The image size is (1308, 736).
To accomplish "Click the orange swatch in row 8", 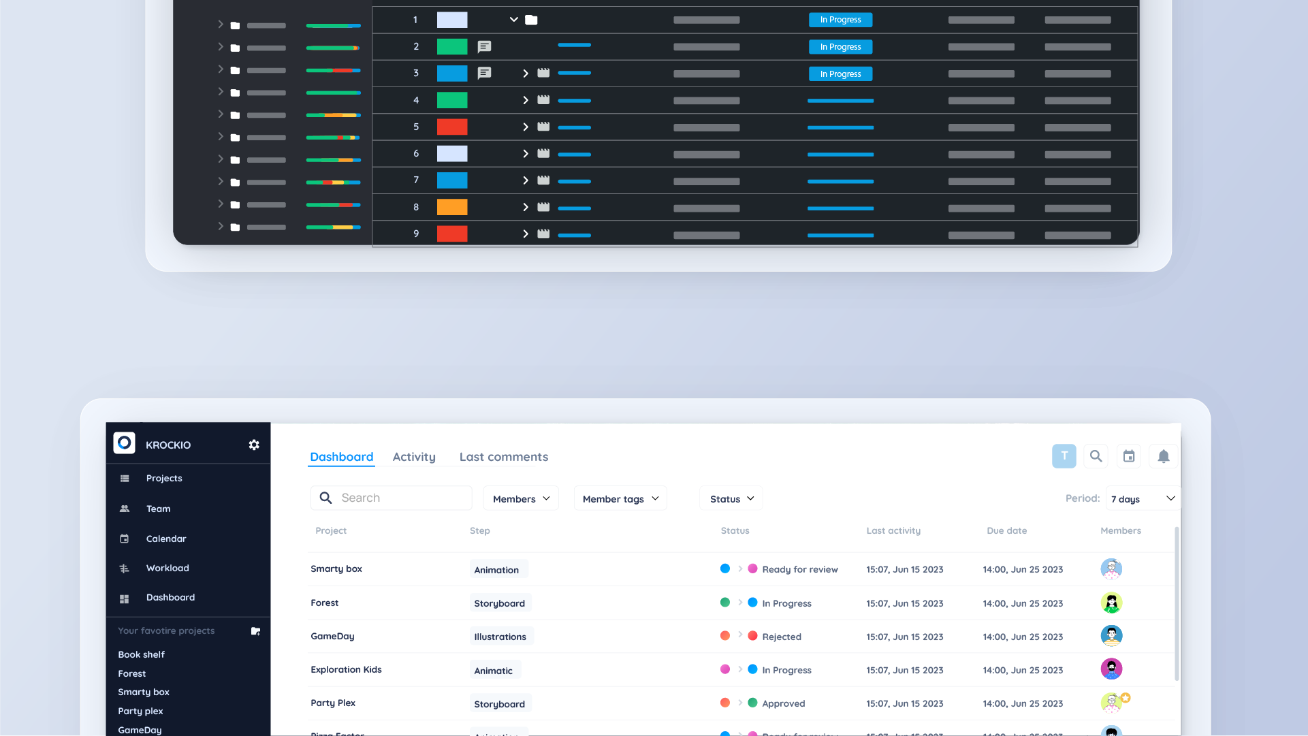I will (452, 207).
